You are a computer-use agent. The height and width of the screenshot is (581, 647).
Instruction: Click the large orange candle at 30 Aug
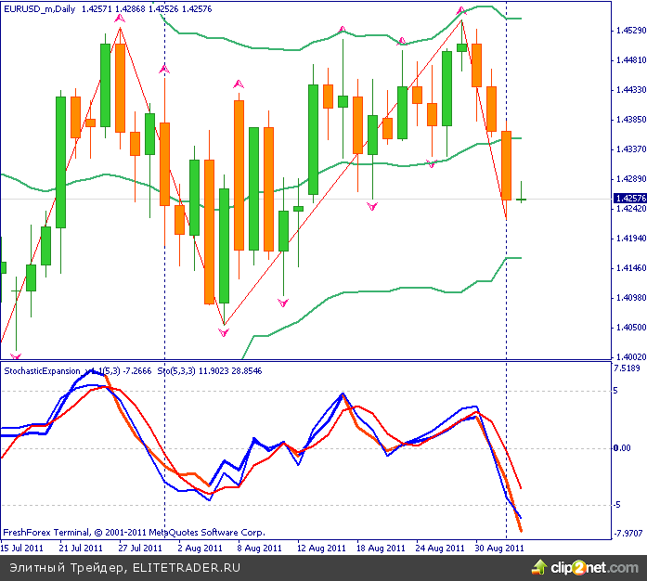[506, 165]
